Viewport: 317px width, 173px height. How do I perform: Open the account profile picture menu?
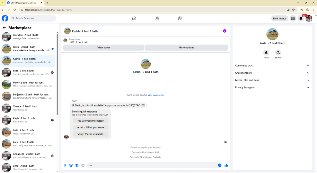click(x=309, y=18)
